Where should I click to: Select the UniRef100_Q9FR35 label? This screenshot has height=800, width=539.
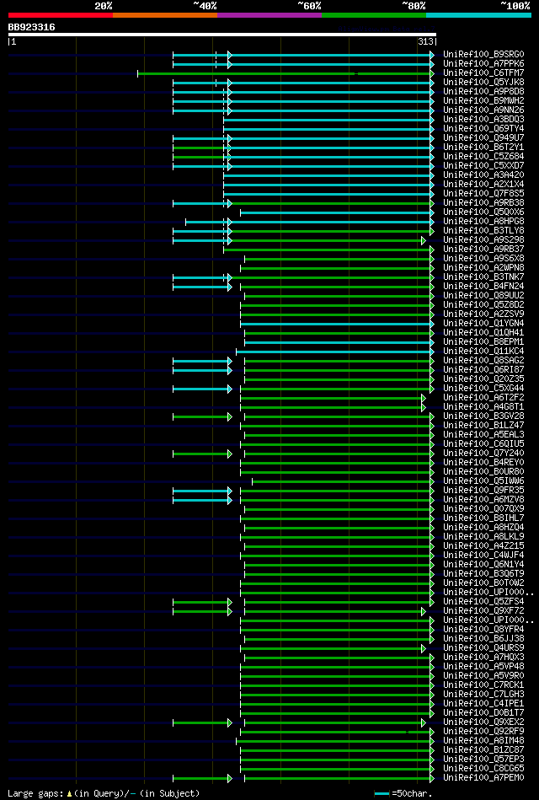pos(484,491)
